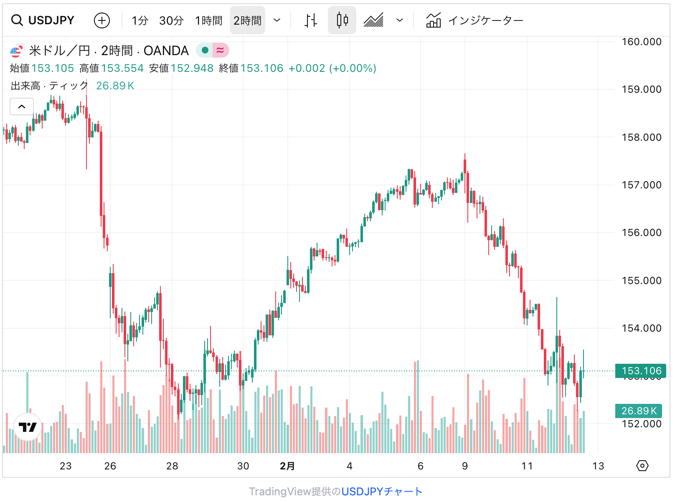Click the 153.106 price label on scale
Image resolution: width=675 pixels, height=502 pixels.
(x=640, y=370)
